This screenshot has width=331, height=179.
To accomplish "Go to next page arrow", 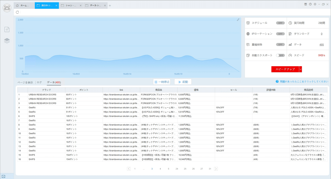I will click(216, 169).
